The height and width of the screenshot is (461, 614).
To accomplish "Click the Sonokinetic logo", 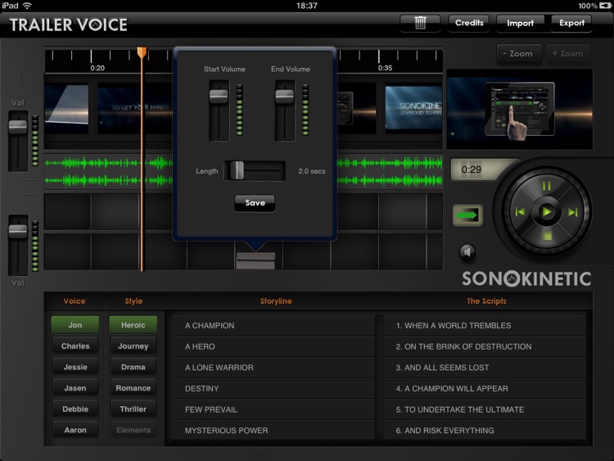I will [x=526, y=279].
